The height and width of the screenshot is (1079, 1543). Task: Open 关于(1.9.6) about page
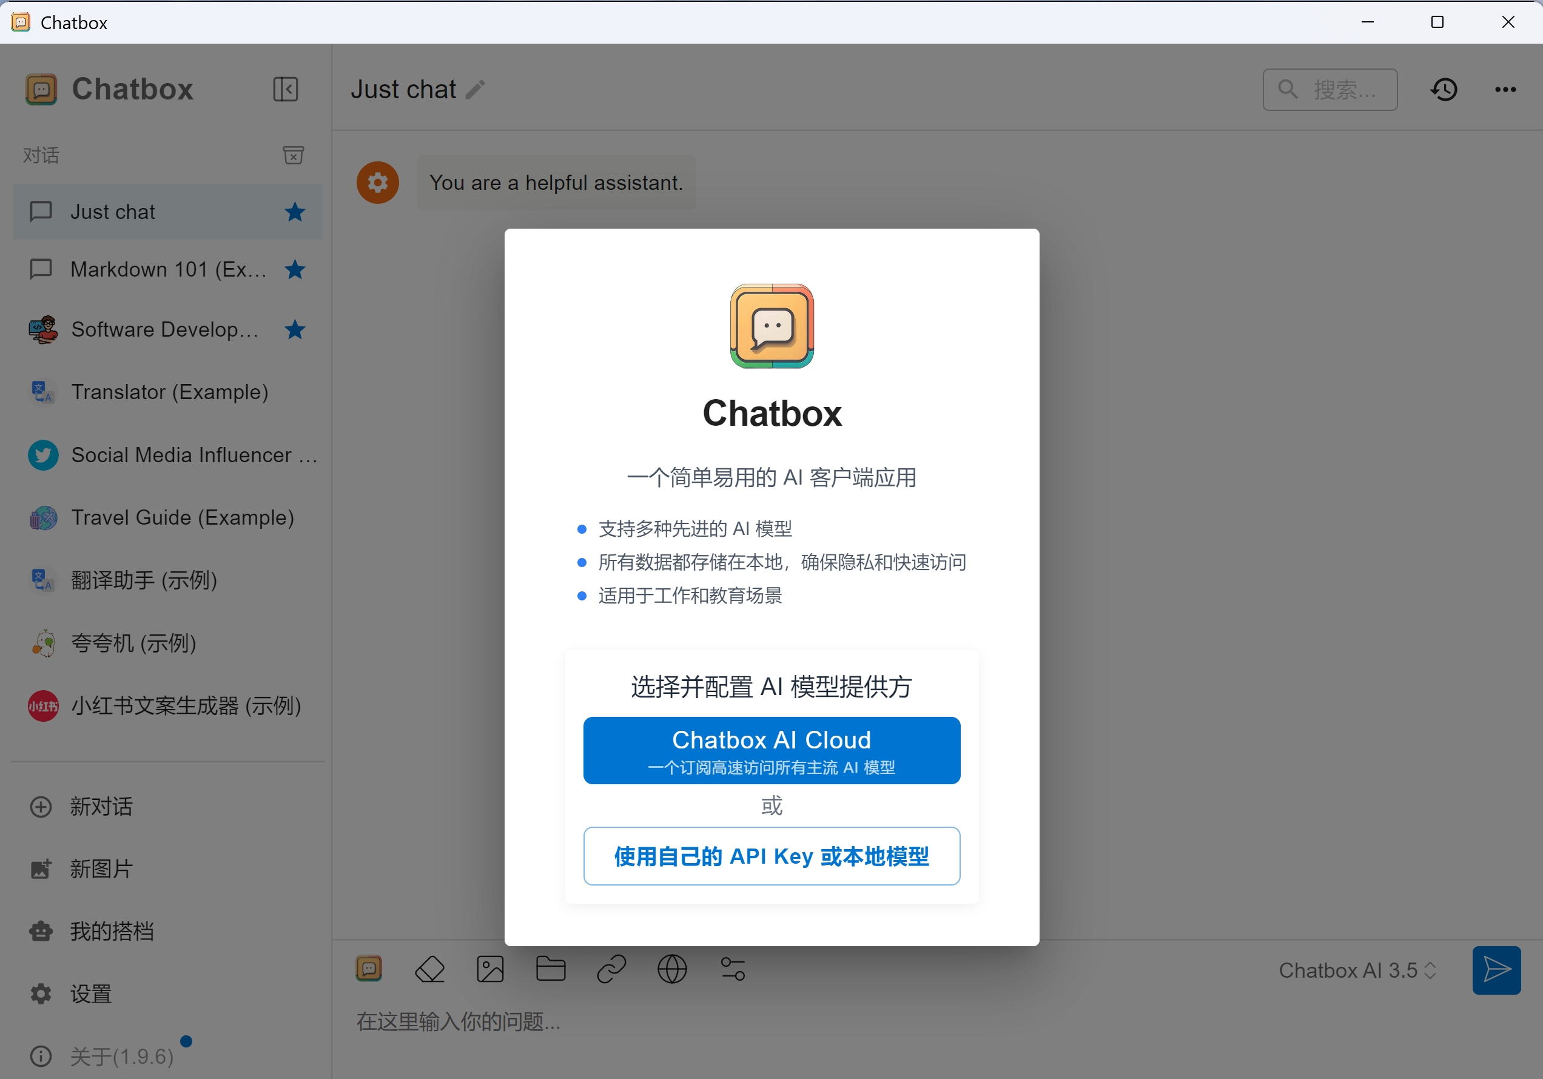point(168,1056)
